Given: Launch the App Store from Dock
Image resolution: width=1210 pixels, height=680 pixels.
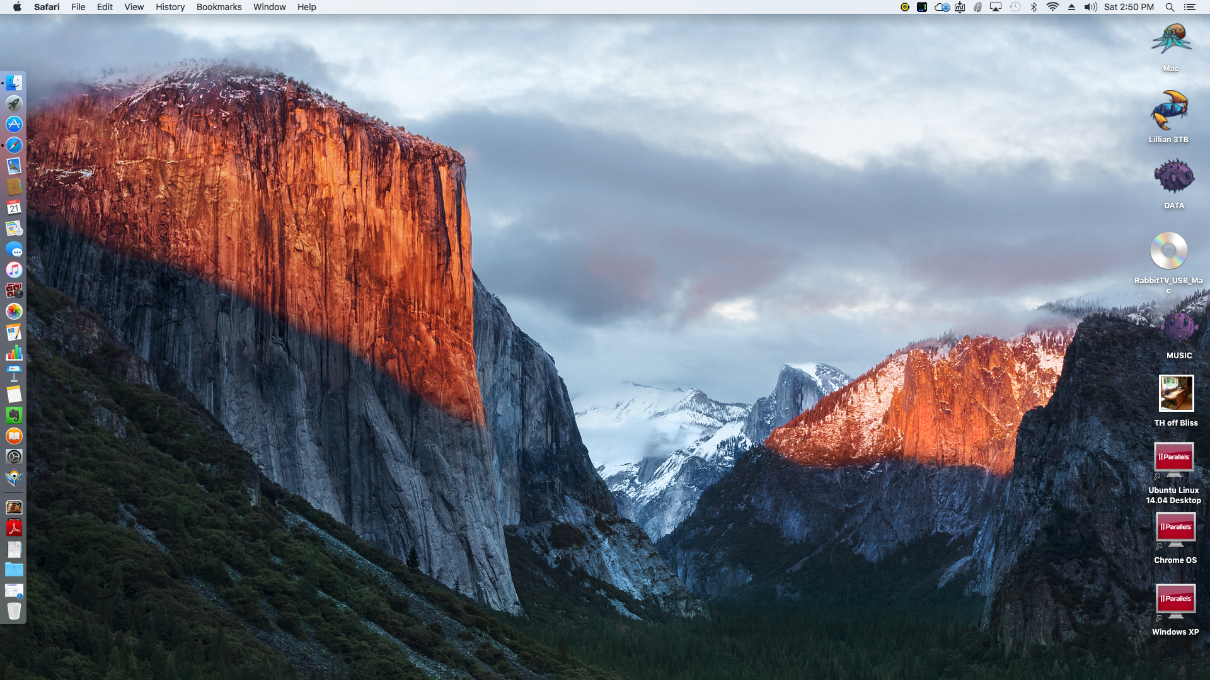Looking at the screenshot, I should [x=14, y=124].
